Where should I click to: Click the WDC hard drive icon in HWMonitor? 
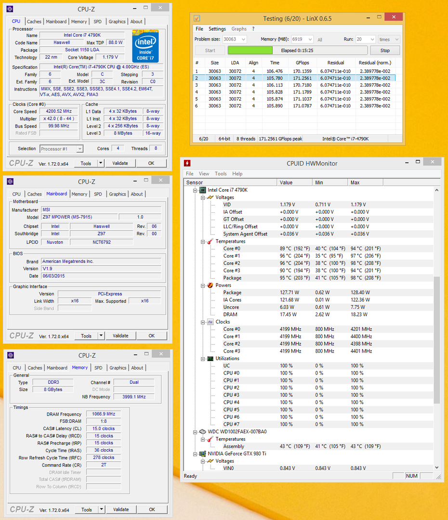(203, 431)
